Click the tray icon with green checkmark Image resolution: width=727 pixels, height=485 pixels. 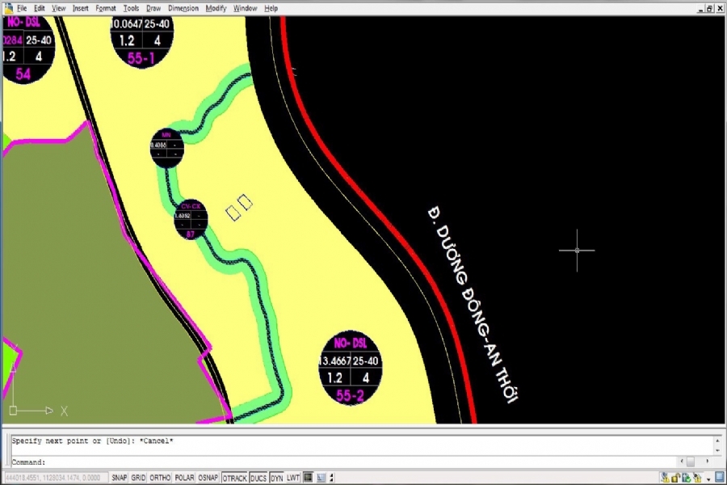[686, 479]
